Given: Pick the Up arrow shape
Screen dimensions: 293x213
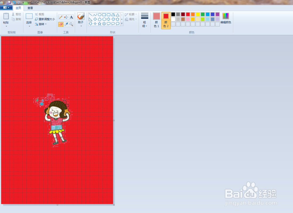Looking at the screenshot, I should (117, 19).
